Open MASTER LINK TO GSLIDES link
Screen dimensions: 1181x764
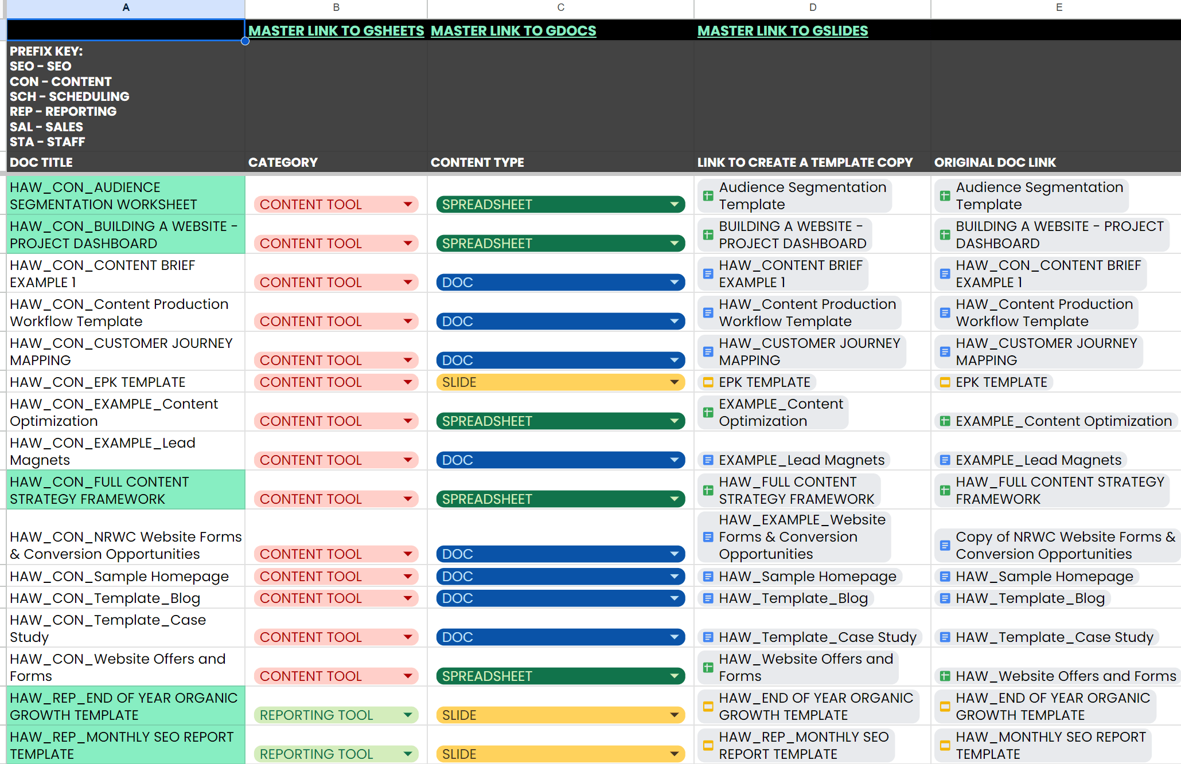coord(782,31)
